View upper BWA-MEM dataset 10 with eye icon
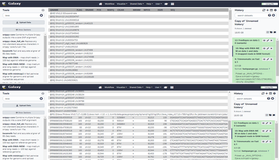 [x=264, y=48]
